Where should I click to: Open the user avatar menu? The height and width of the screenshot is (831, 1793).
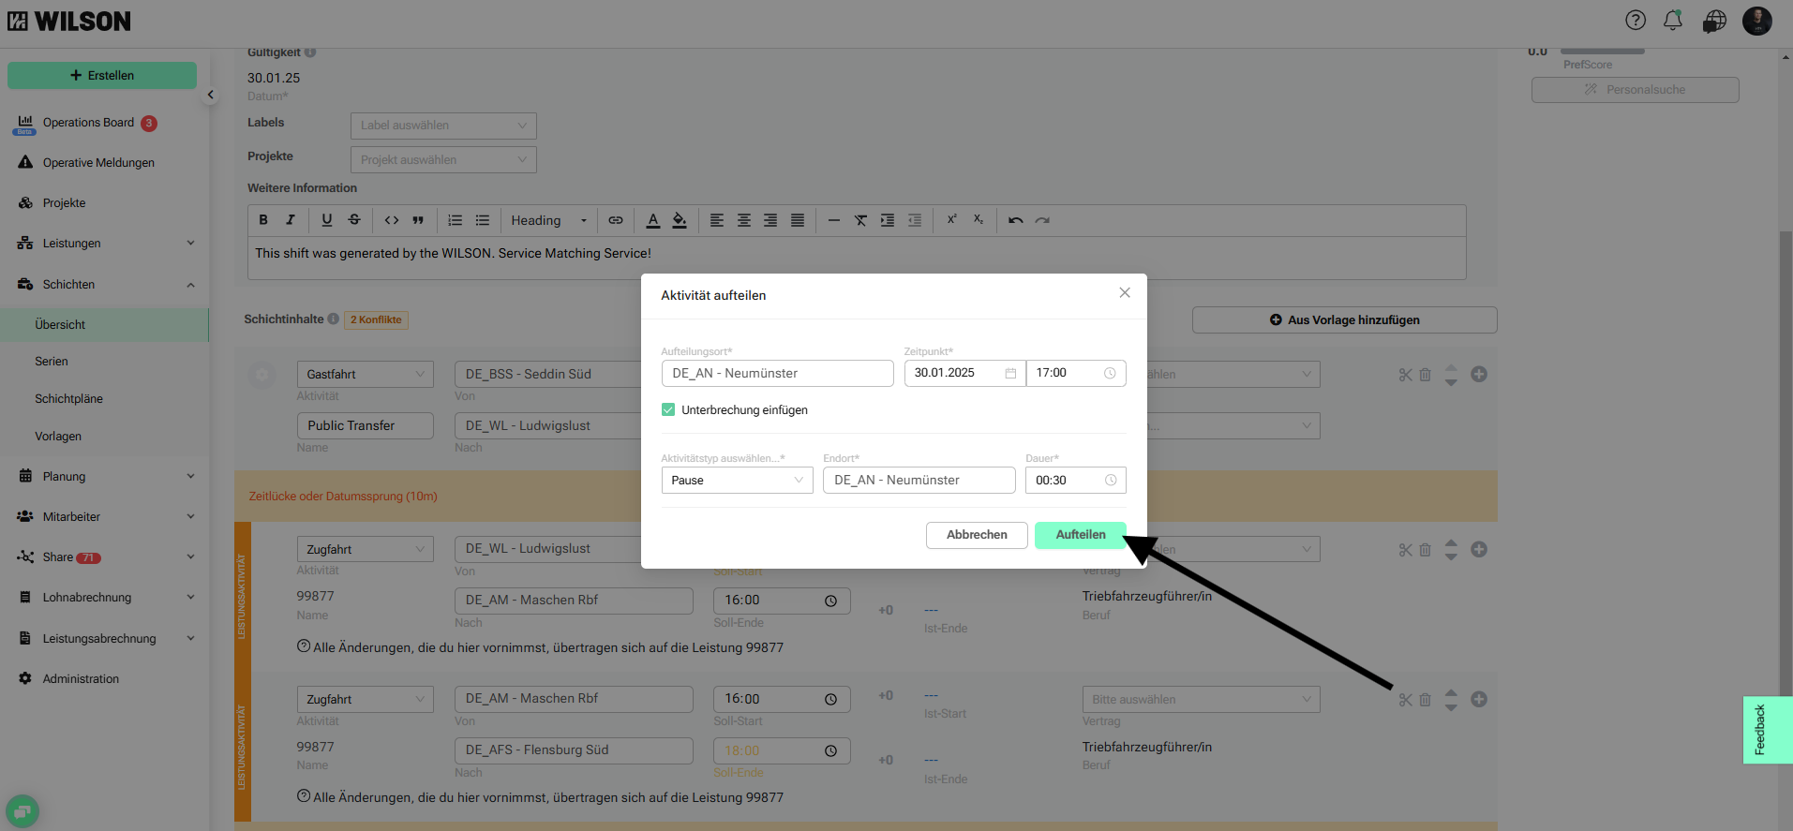coord(1757,21)
